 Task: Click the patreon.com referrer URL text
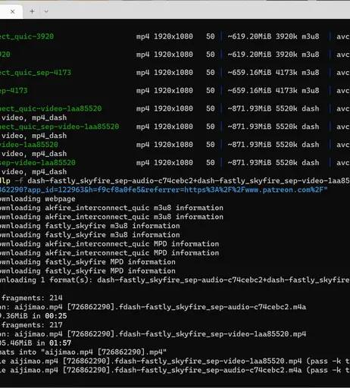[x=164, y=189]
